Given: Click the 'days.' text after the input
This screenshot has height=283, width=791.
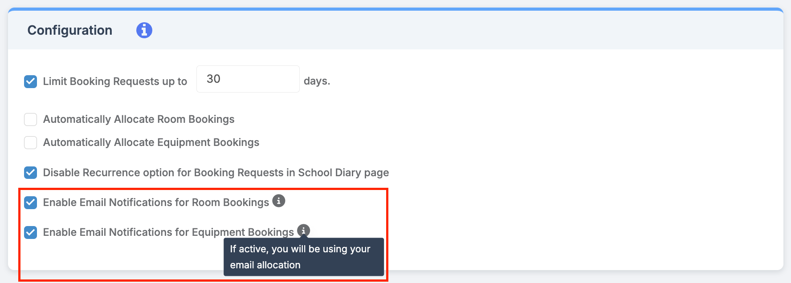Looking at the screenshot, I should point(317,81).
